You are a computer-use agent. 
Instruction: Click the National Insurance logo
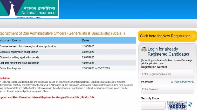(x=29, y=9)
